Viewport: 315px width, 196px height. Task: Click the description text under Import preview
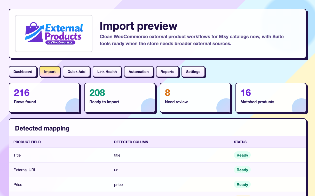192,40
